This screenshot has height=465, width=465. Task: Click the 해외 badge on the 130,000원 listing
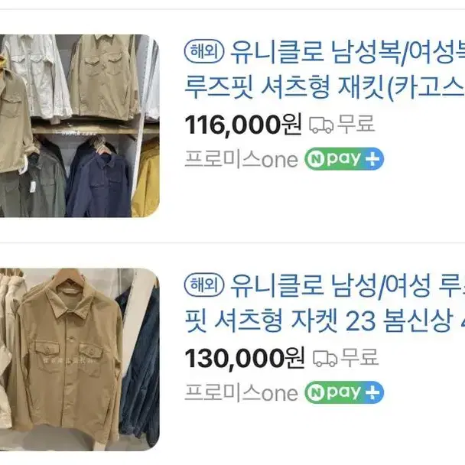[204, 285]
